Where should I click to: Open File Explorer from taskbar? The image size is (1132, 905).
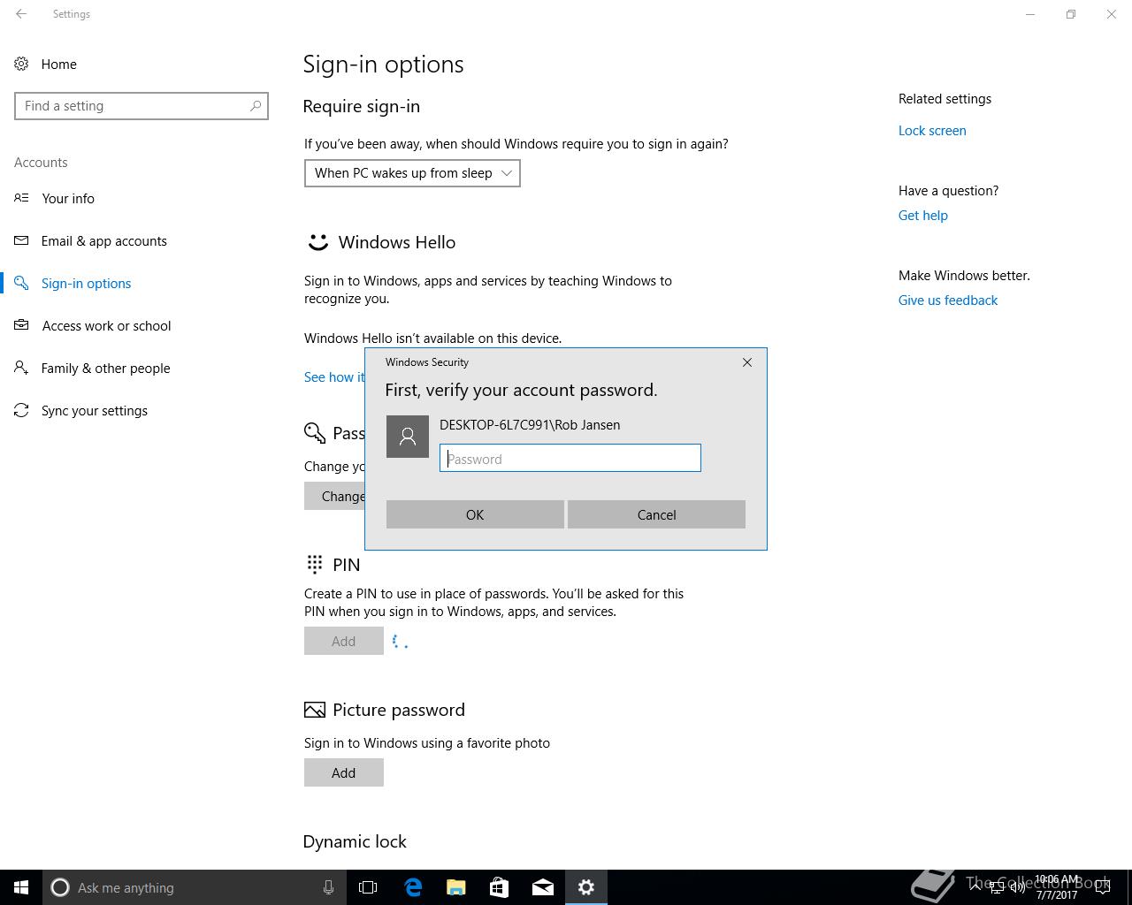pyautogui.click(x=456, y=887)
